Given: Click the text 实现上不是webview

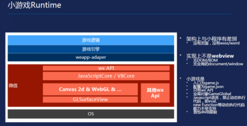Looking at the screenshot, I should (x=210, y=56).
